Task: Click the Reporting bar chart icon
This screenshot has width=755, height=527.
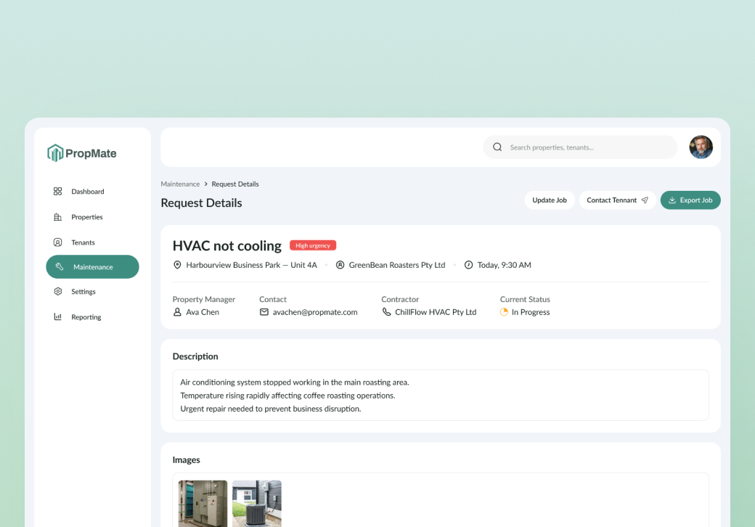Action: pyautogui.click(x=58, y=316)
